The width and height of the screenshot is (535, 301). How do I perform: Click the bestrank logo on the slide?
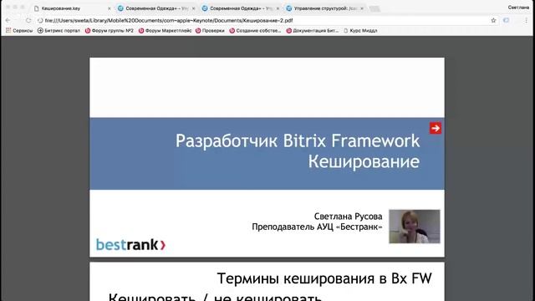130,244
